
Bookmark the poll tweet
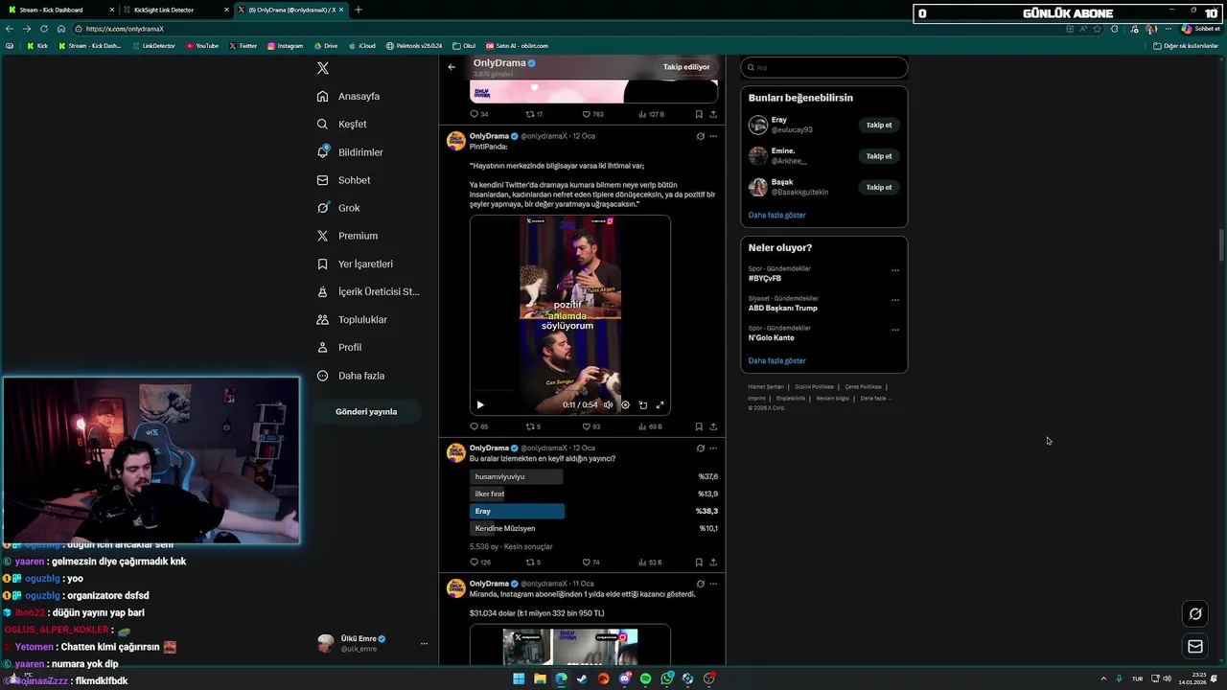pos(699,563)
